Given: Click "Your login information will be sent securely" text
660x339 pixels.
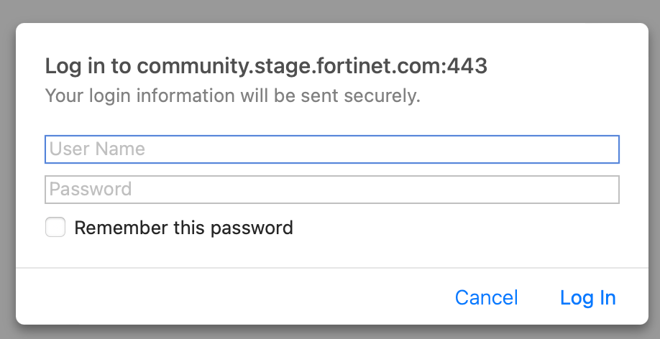Looking at the screenshot, I should (x=232, y=96).
